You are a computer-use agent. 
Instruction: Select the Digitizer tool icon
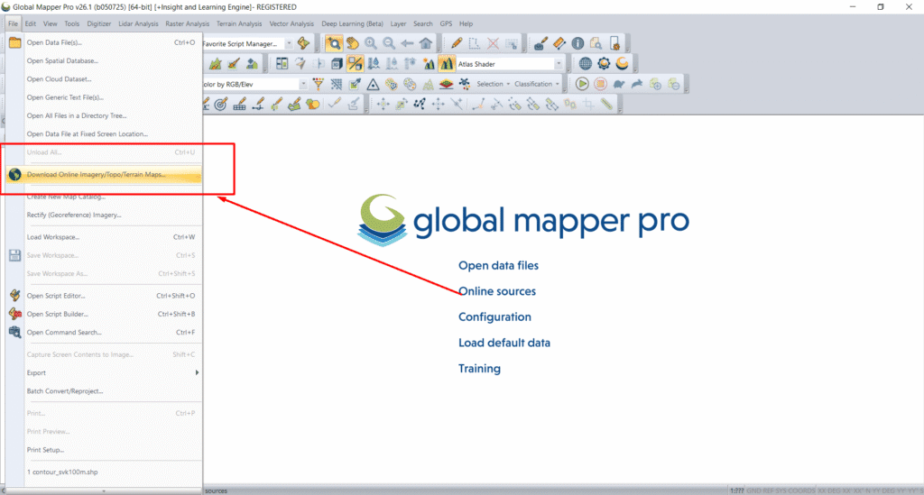541,43
